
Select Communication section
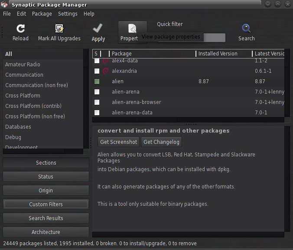pos(43,75)
